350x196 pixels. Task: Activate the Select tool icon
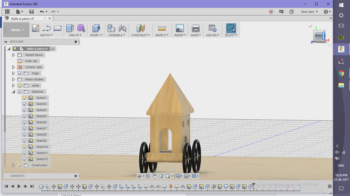click(231, 28)
